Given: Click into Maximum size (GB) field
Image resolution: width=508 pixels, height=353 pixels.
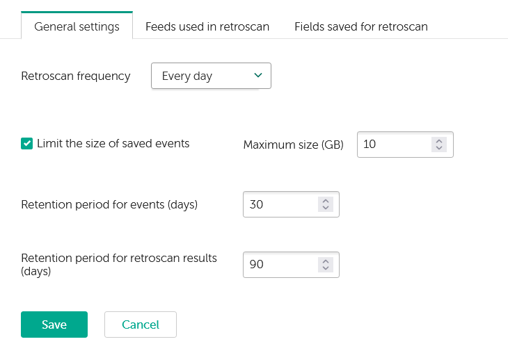Looking at the screenshot, I should pos(392,145).
